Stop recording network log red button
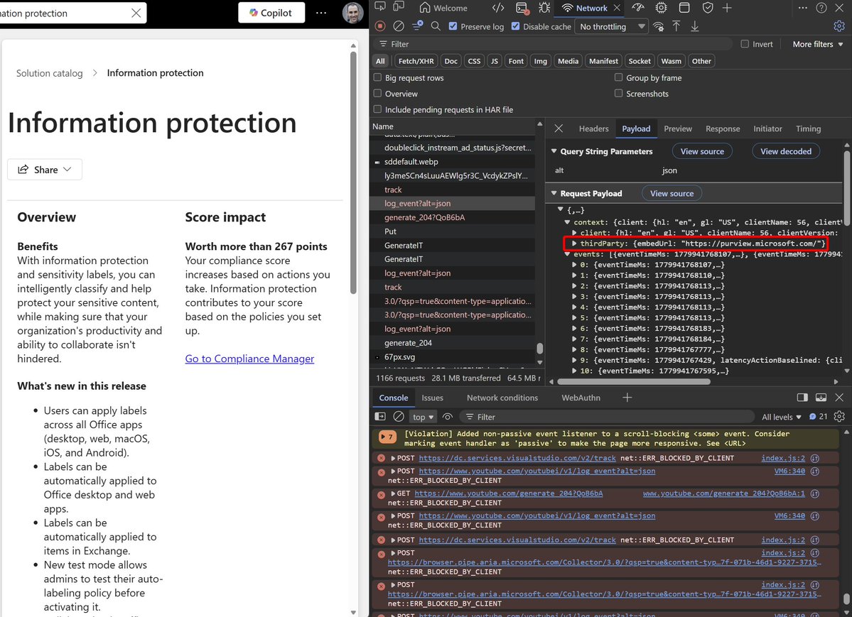The image size is (852, 617). (380, 26)
